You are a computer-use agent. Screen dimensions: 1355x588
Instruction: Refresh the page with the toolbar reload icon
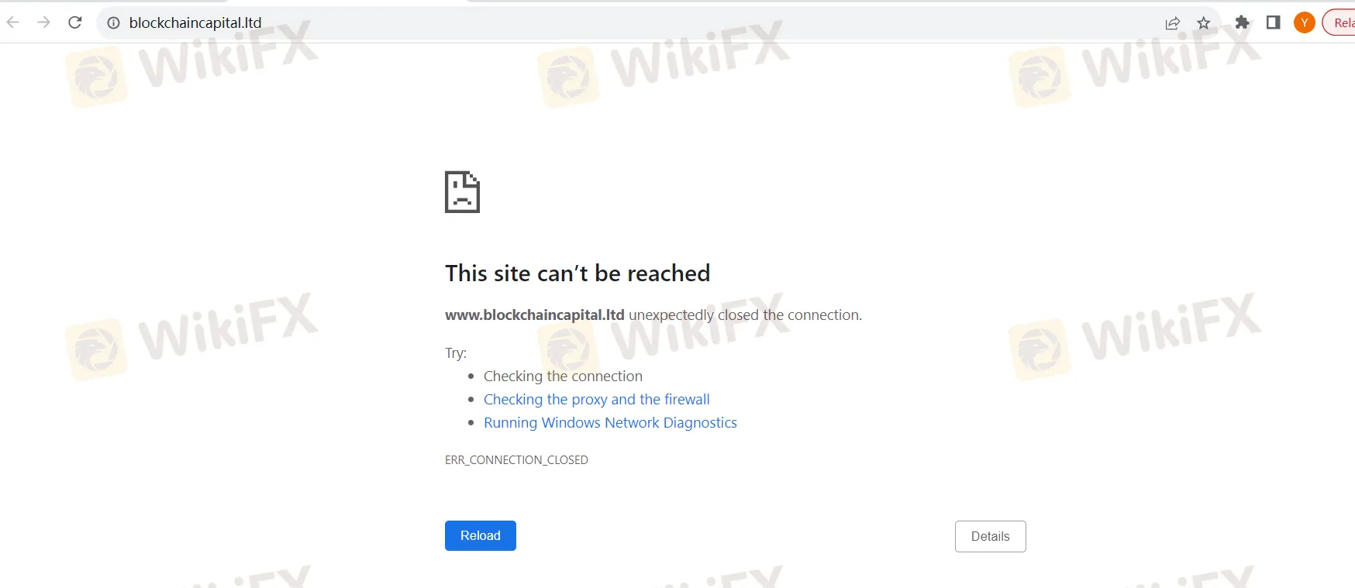75,22
